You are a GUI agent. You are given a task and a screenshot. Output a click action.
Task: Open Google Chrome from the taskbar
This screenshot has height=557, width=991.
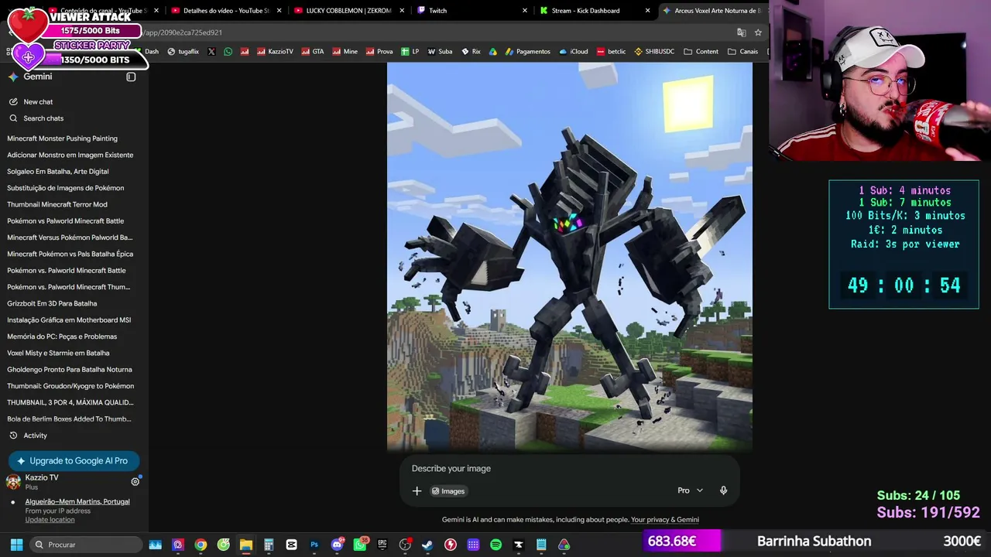(x=201, y=545)
